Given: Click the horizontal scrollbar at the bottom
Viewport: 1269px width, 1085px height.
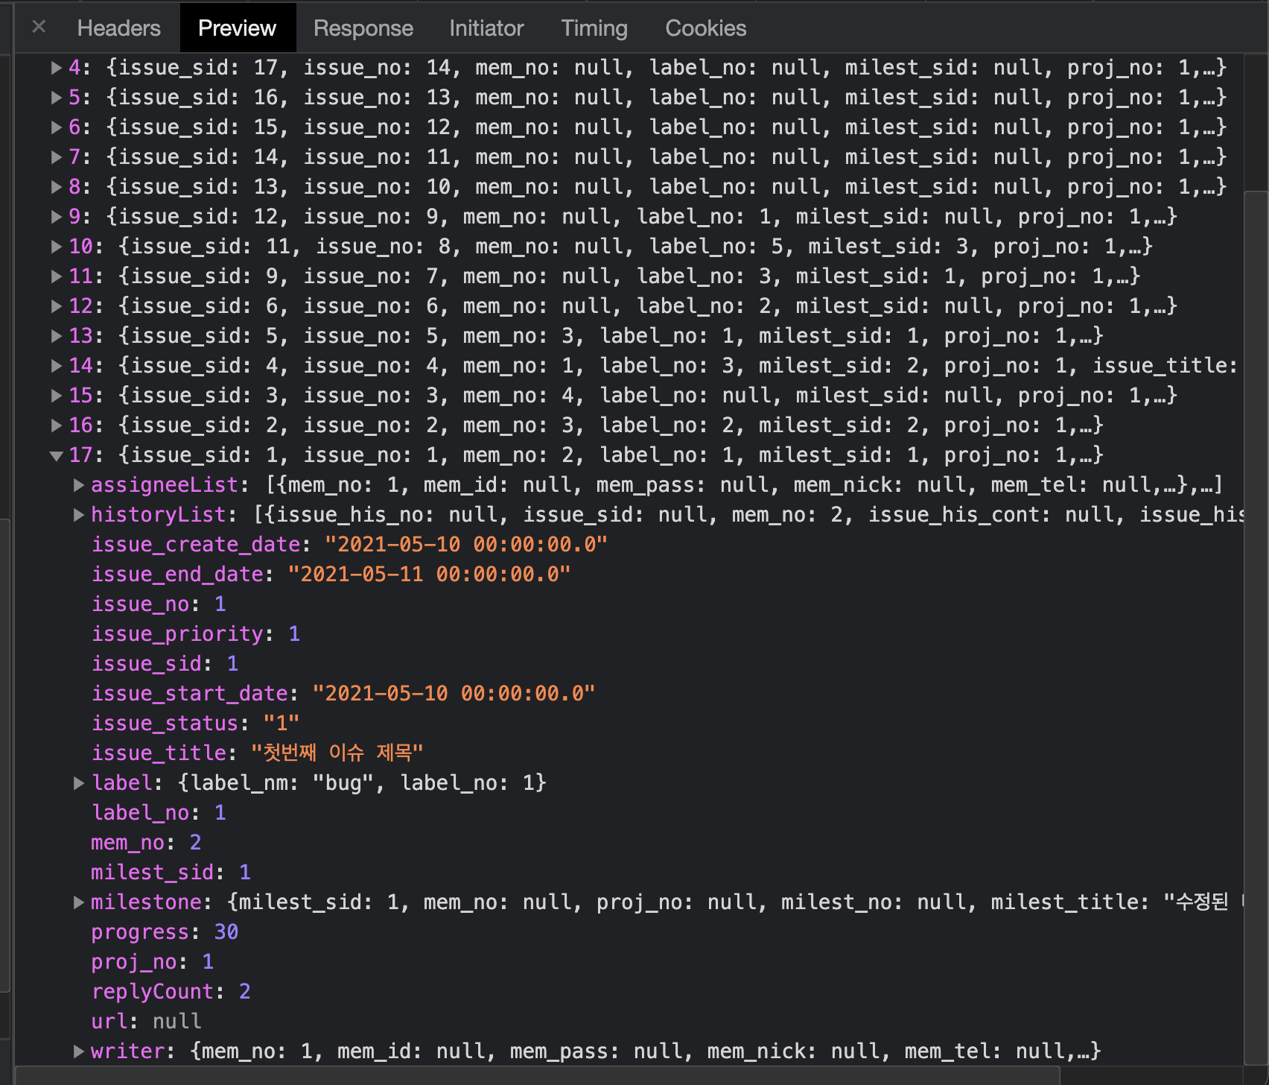Looking at the screenshot, I should tap(538, 1075).
